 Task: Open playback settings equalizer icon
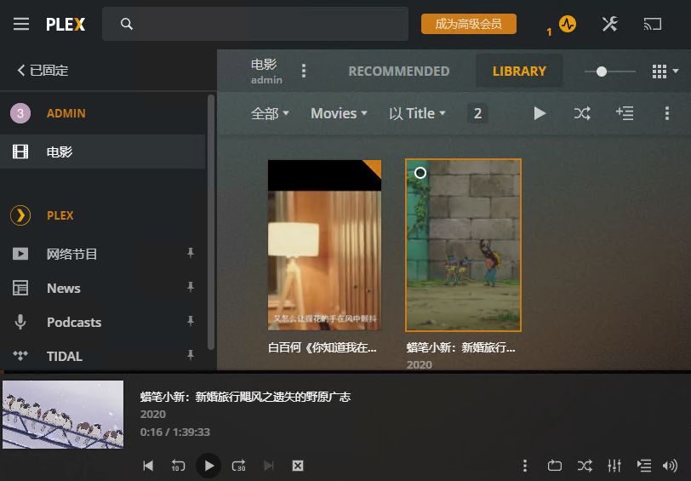click(x=614, y=466)
